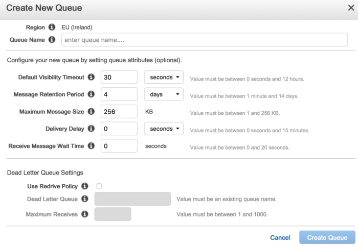Screen dimensions: 358x247
Task: Click the queue name text field
Action: (x=204, y=40)
